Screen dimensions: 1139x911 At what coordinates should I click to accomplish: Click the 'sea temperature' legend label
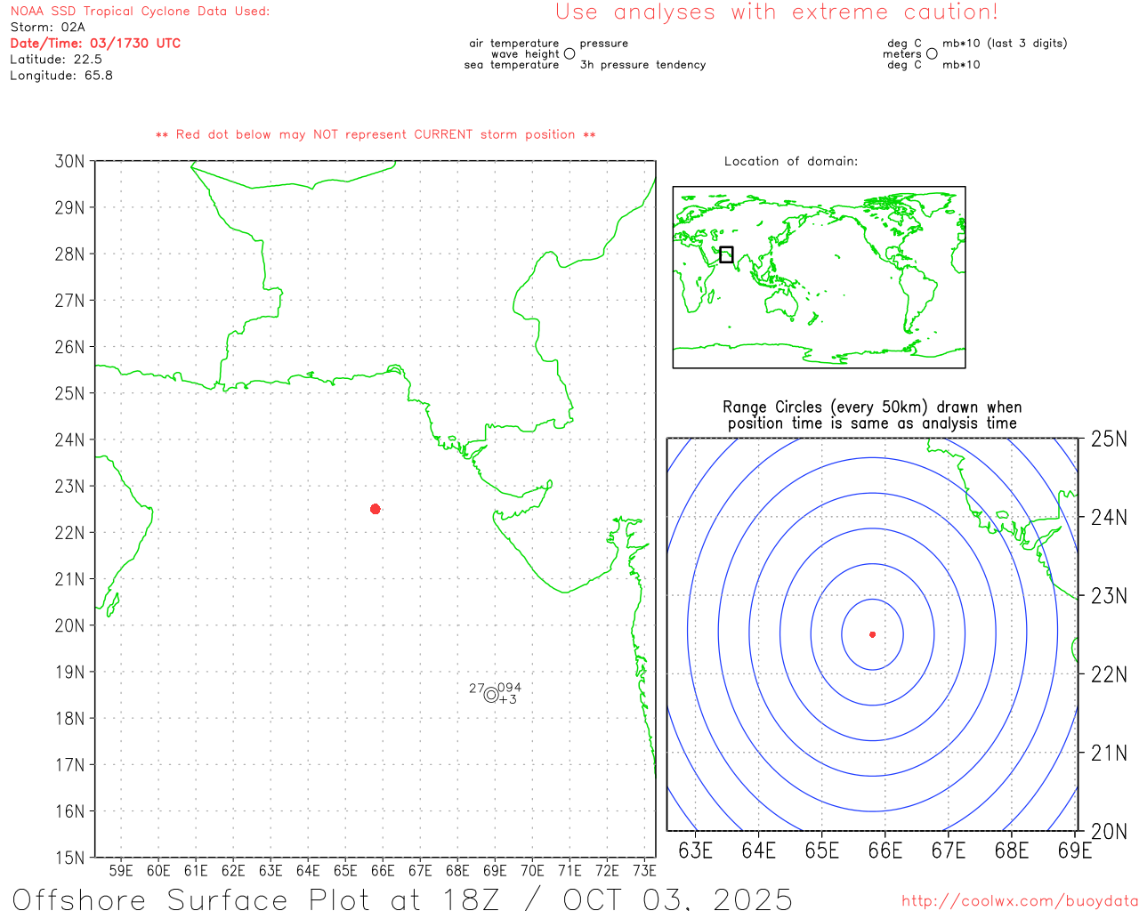tap(512, 64)
